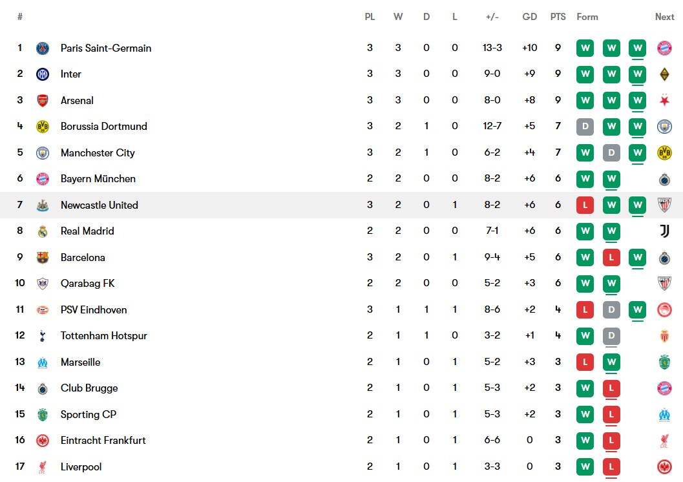Click the PL column header
The height and width of the screenshot is (482, 683).
coord(370,17)
